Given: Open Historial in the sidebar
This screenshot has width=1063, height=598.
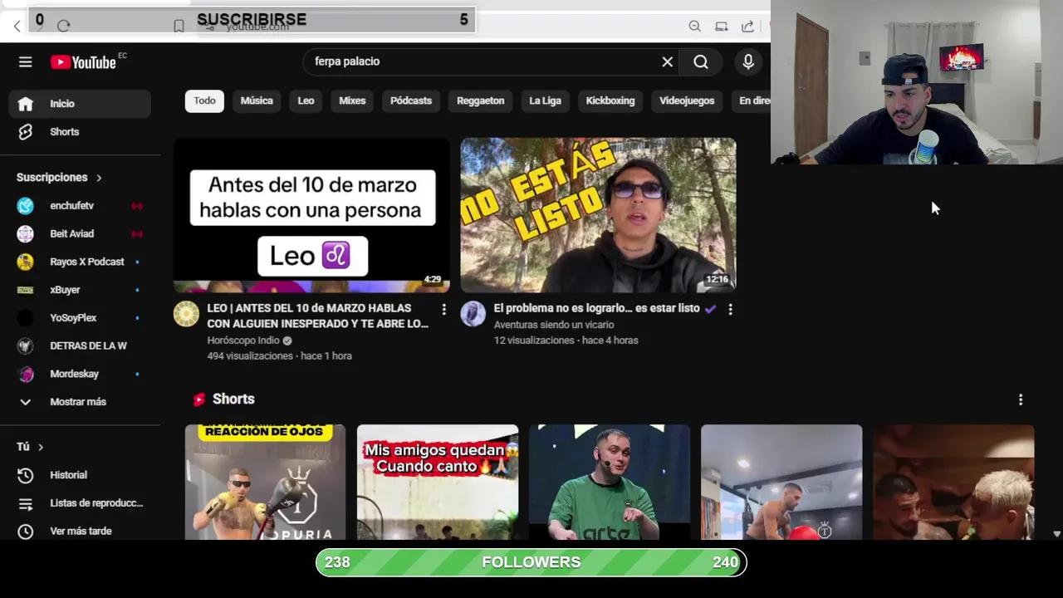Looking at the screenshot, I should click(x=80, y=475).
